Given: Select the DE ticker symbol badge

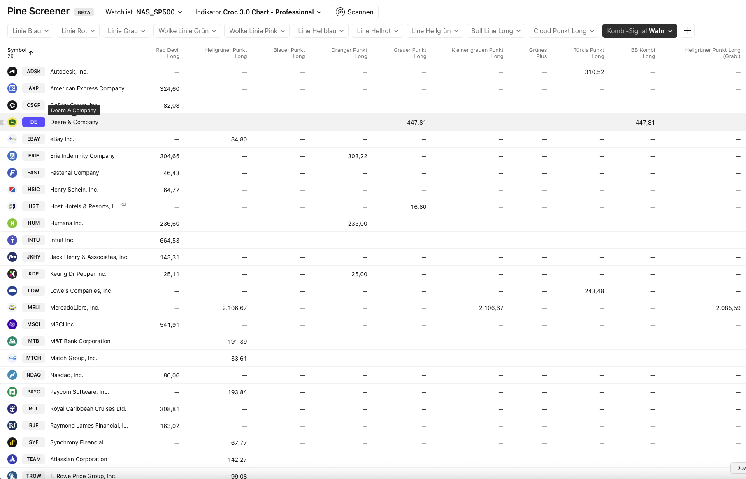Looking at the screenshot, I should pos(34,122).
